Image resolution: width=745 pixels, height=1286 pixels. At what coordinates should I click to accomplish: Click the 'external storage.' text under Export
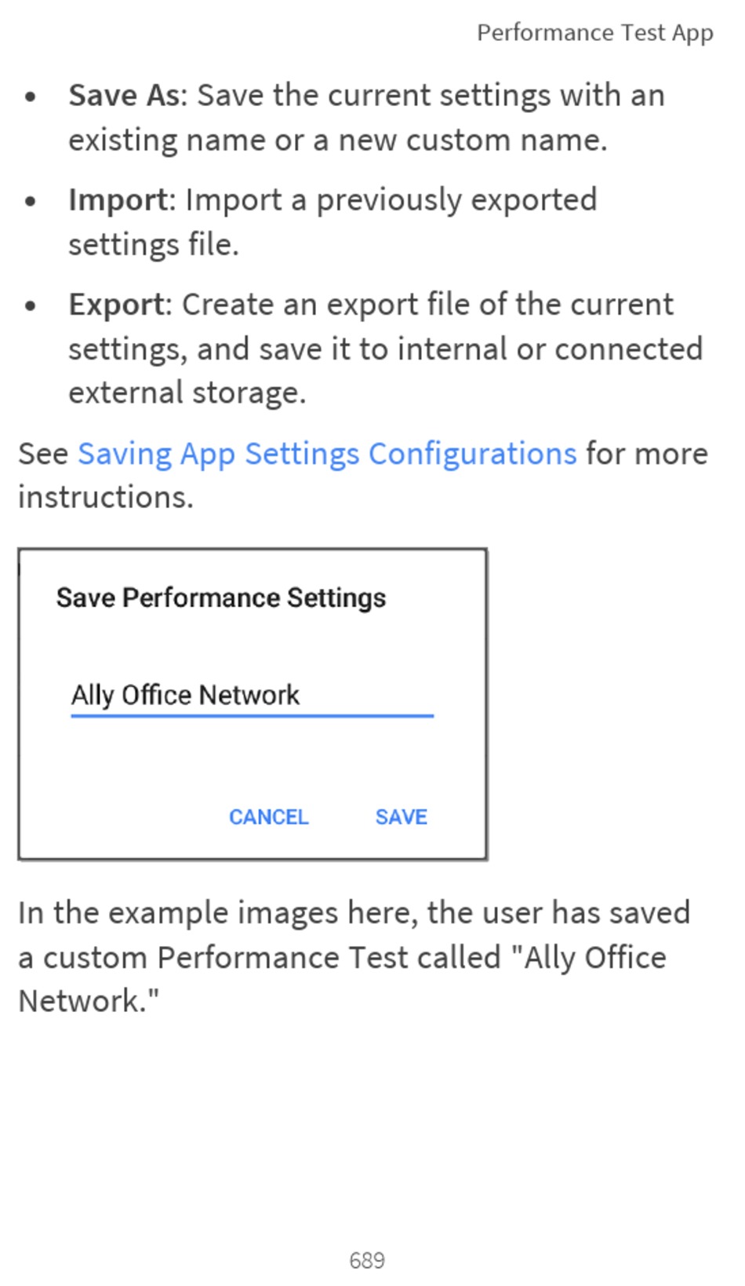coord(187,393)
